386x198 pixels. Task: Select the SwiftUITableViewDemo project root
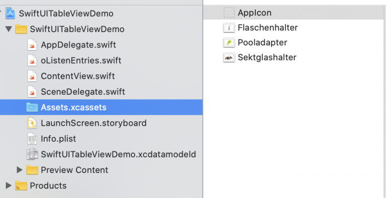click(x=66, y=13)
